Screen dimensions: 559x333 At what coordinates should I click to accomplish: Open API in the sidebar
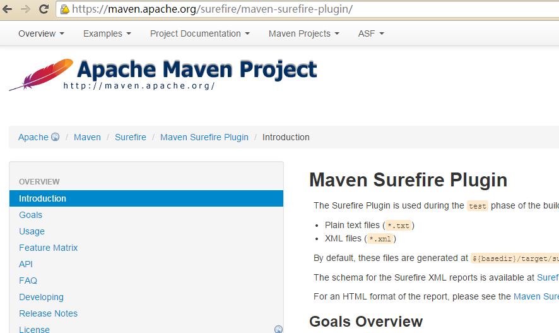click(x=26, y=264)
